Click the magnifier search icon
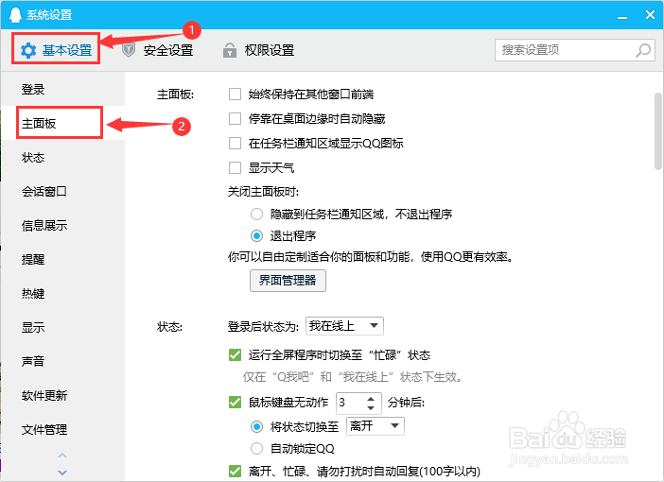Screen dimensions: 664x482 (x=643, y=50)
